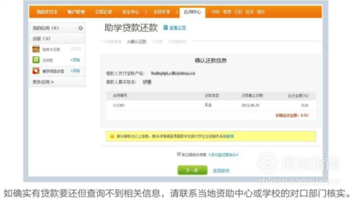Screen dimensions: 353x200
Task: Click the 借款人支付宝账户名 label
Action: click(125, 74)
